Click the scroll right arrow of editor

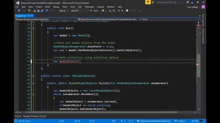[x=195, y=112]
